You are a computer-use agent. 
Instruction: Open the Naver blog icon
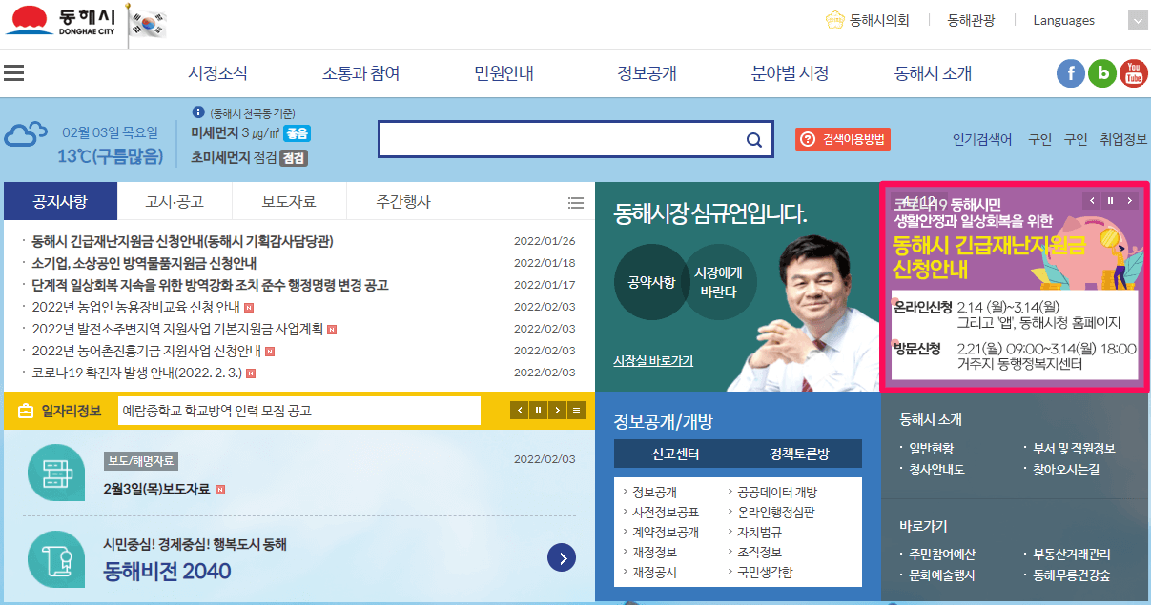(1102, 72)
